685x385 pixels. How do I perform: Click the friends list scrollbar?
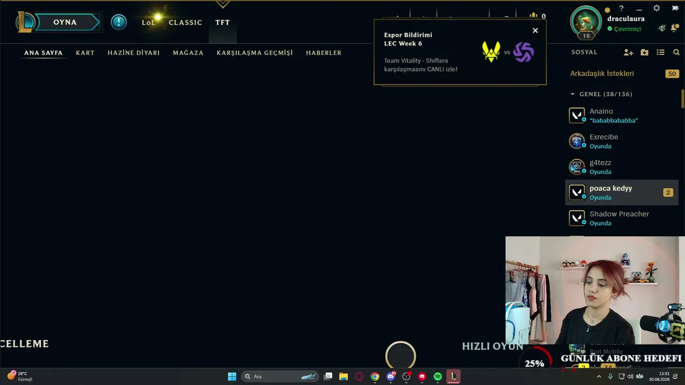click(x=683, y=98)
